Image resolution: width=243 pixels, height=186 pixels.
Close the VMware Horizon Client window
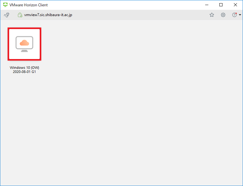[235, 5]
